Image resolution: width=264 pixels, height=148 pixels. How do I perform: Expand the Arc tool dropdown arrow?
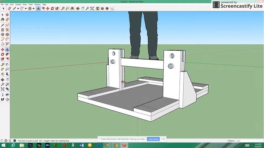[26, 9]
